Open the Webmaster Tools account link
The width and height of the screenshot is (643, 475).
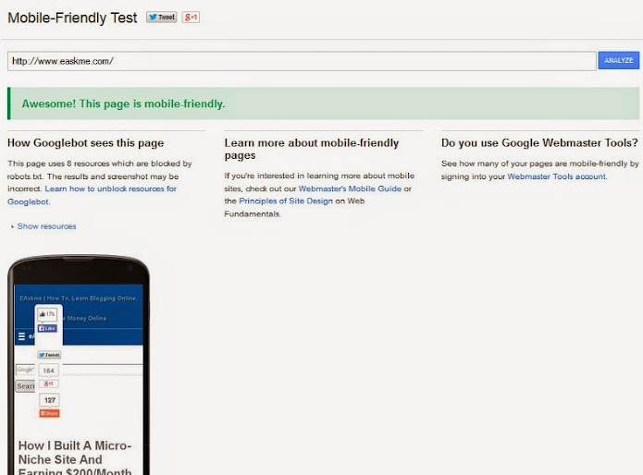[556, 177]
